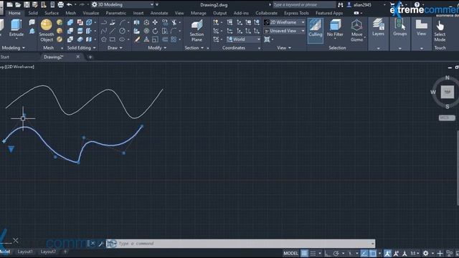The width and height of the screenshot is (459, 258).
Task: Close the Drawing2 file tab
Action: 77,57
